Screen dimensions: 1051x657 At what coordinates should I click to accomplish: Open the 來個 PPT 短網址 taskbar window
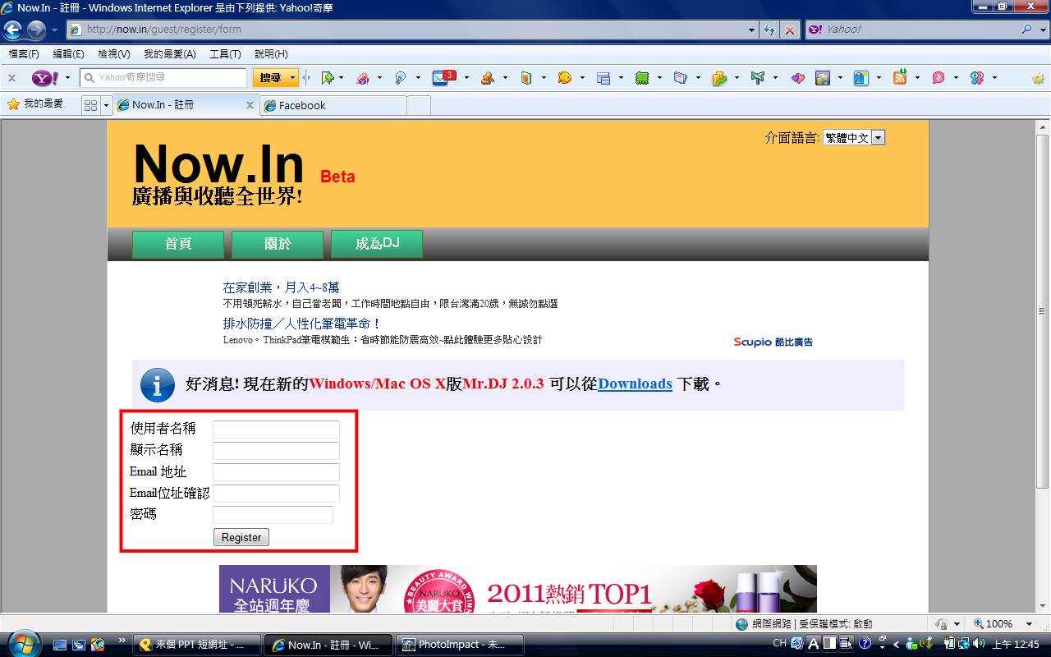tap(197, 645)
